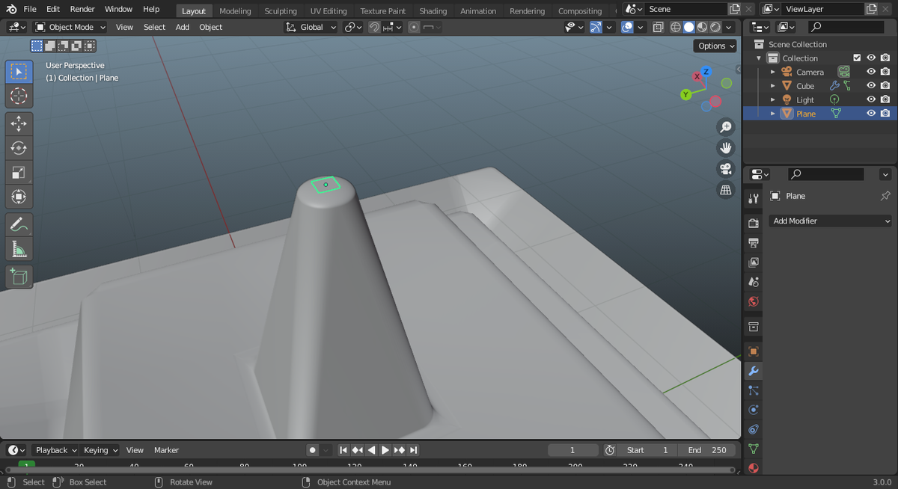Jump to the end frame

click(413, 450)
